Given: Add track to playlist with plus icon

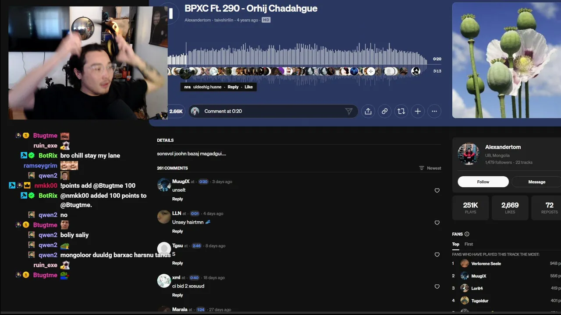Looking at the screenshot, I should (x=418, y=111).
